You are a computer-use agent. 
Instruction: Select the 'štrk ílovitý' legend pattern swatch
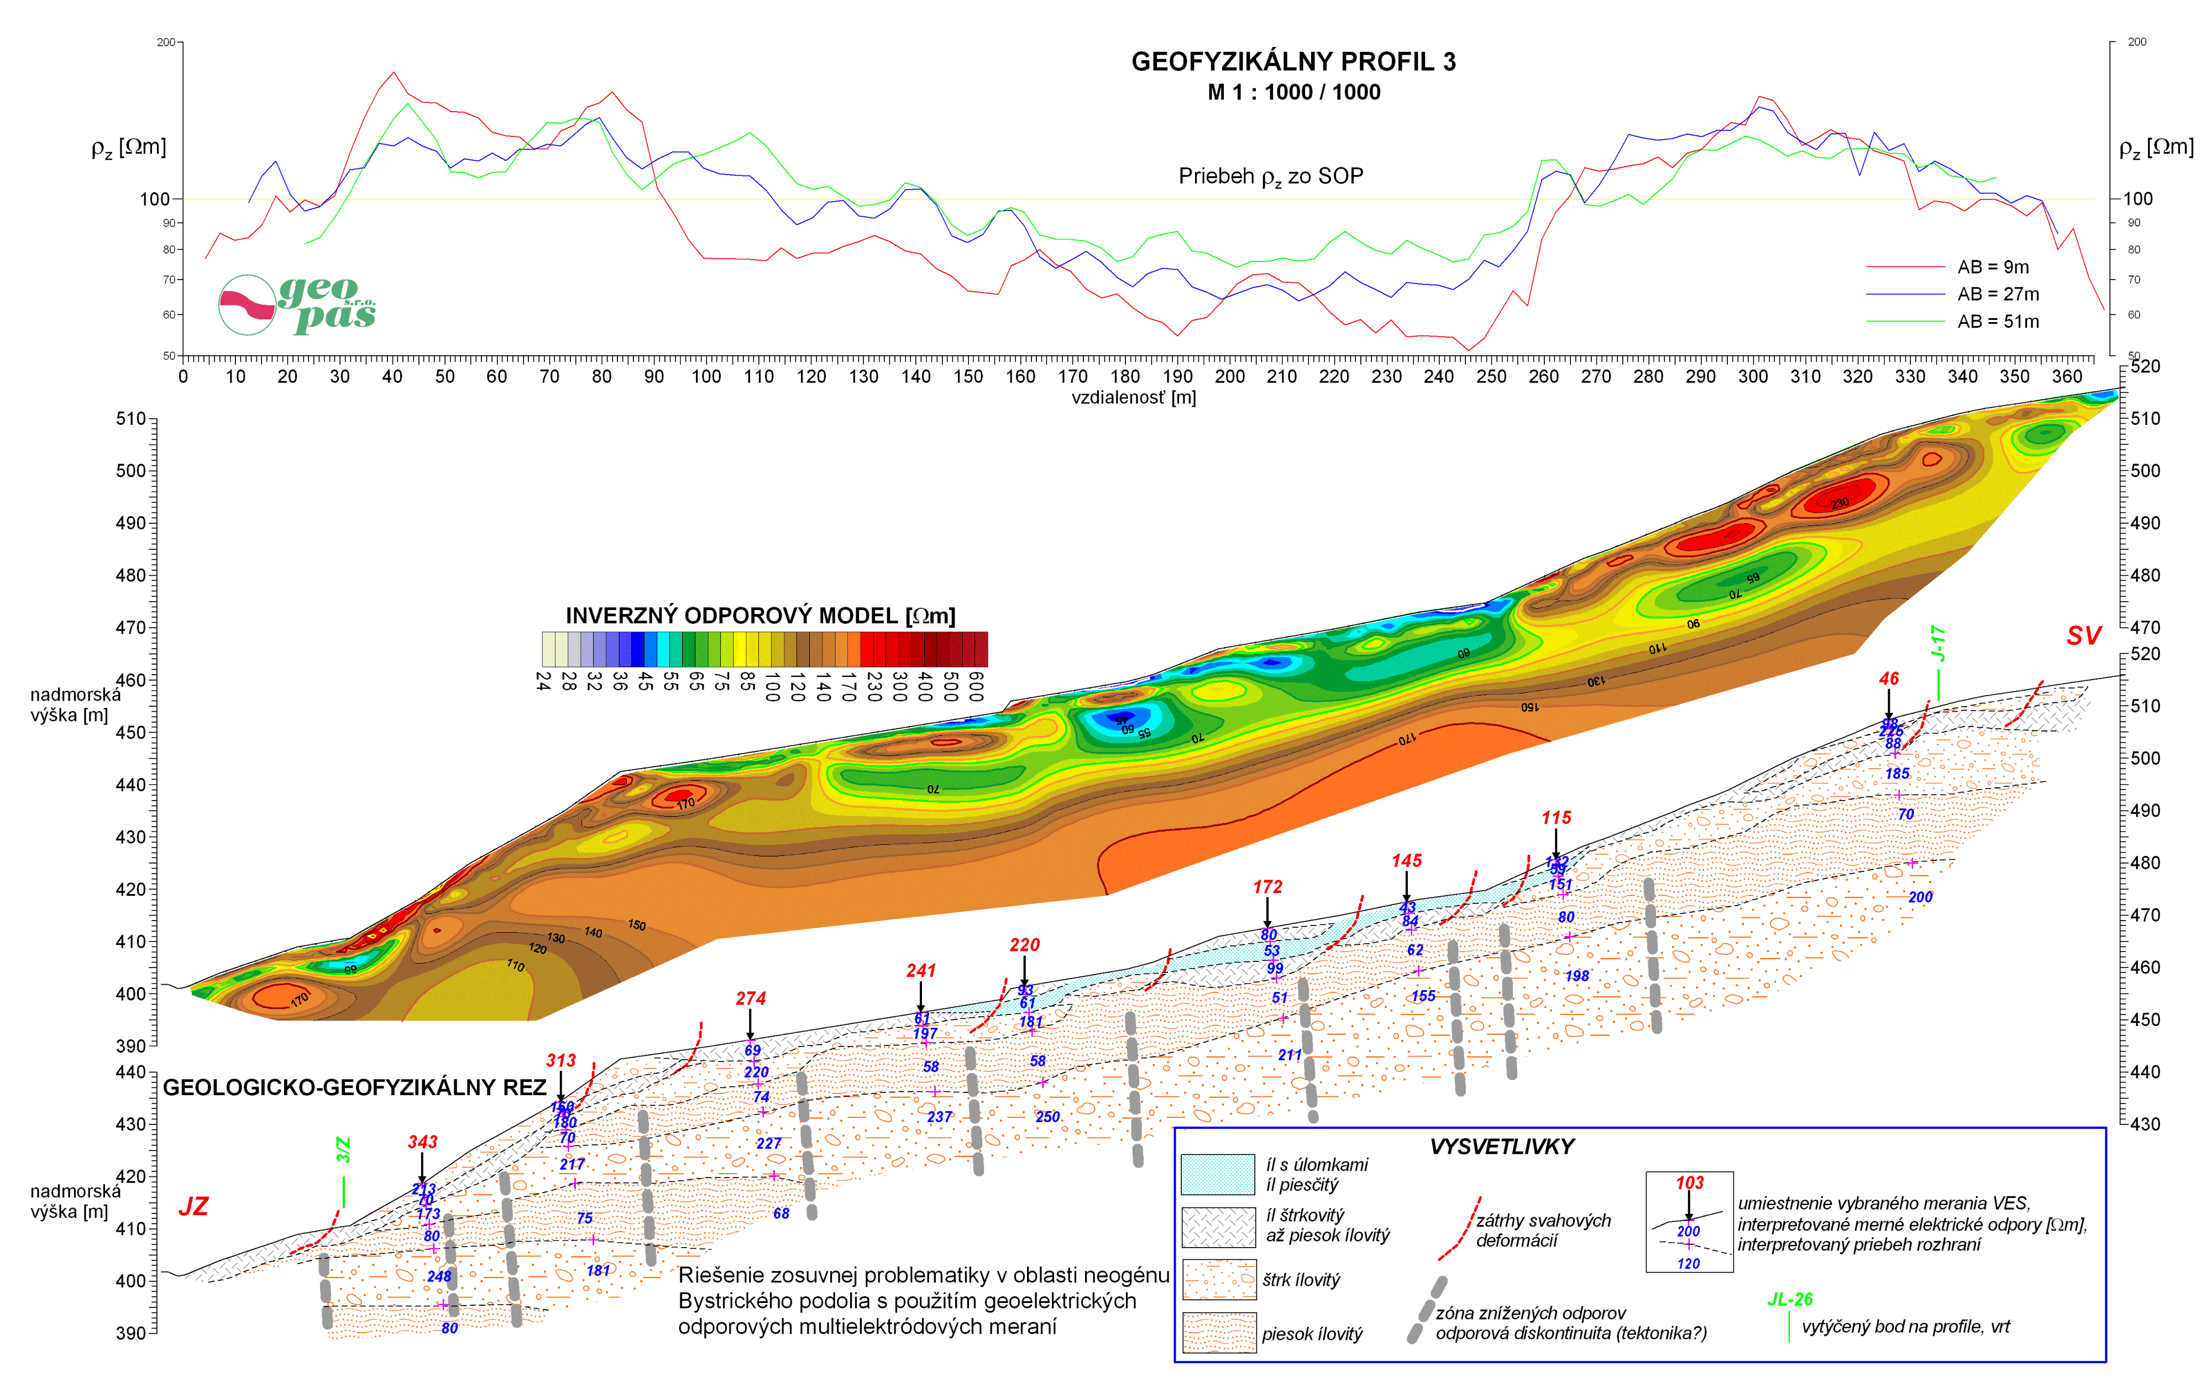pyautogui.click(x=1218, y=1280)
